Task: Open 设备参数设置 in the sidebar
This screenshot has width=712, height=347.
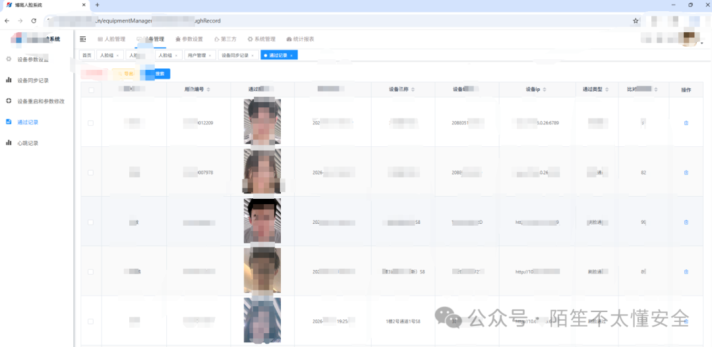Action: 33,59
